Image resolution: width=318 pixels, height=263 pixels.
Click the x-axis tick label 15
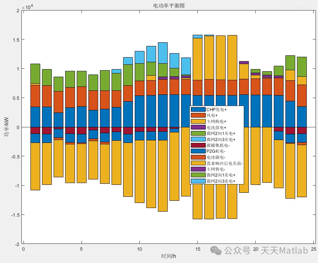[x=197, y=249]
